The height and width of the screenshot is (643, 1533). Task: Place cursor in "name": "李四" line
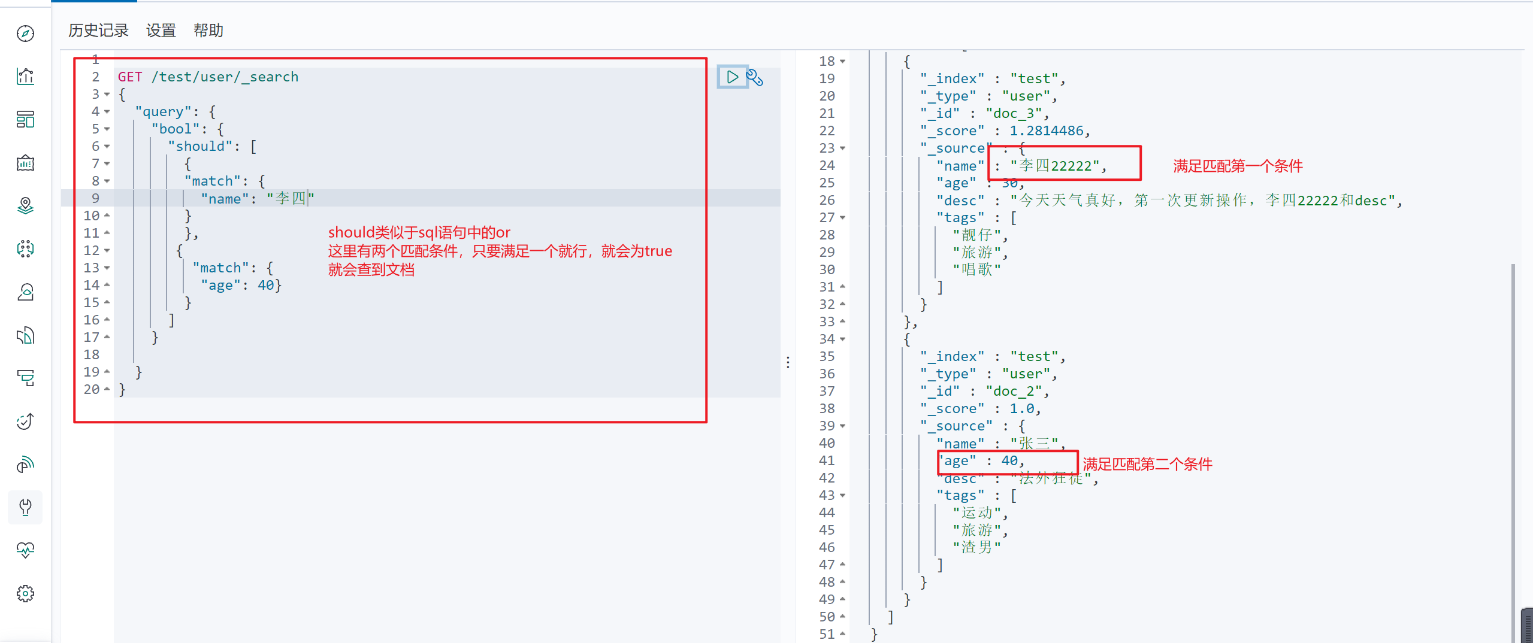pyautogui.click(x=258, y=199)
